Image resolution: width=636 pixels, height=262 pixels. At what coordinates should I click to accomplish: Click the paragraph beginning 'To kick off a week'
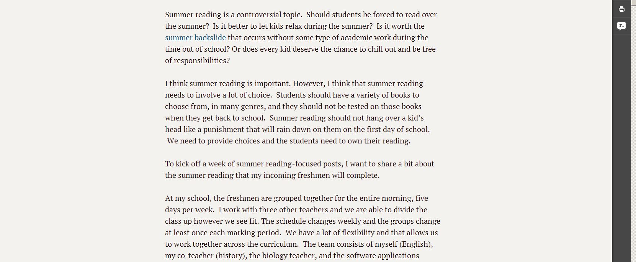pos(299,169)
